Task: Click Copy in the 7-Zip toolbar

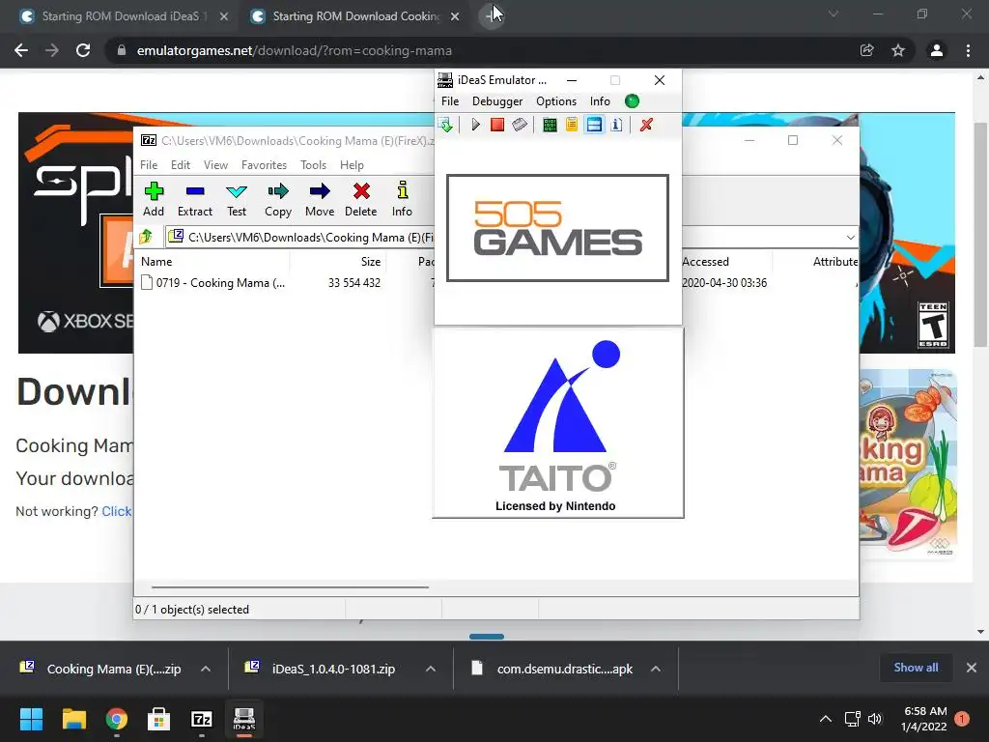Action: pos(278,199)
